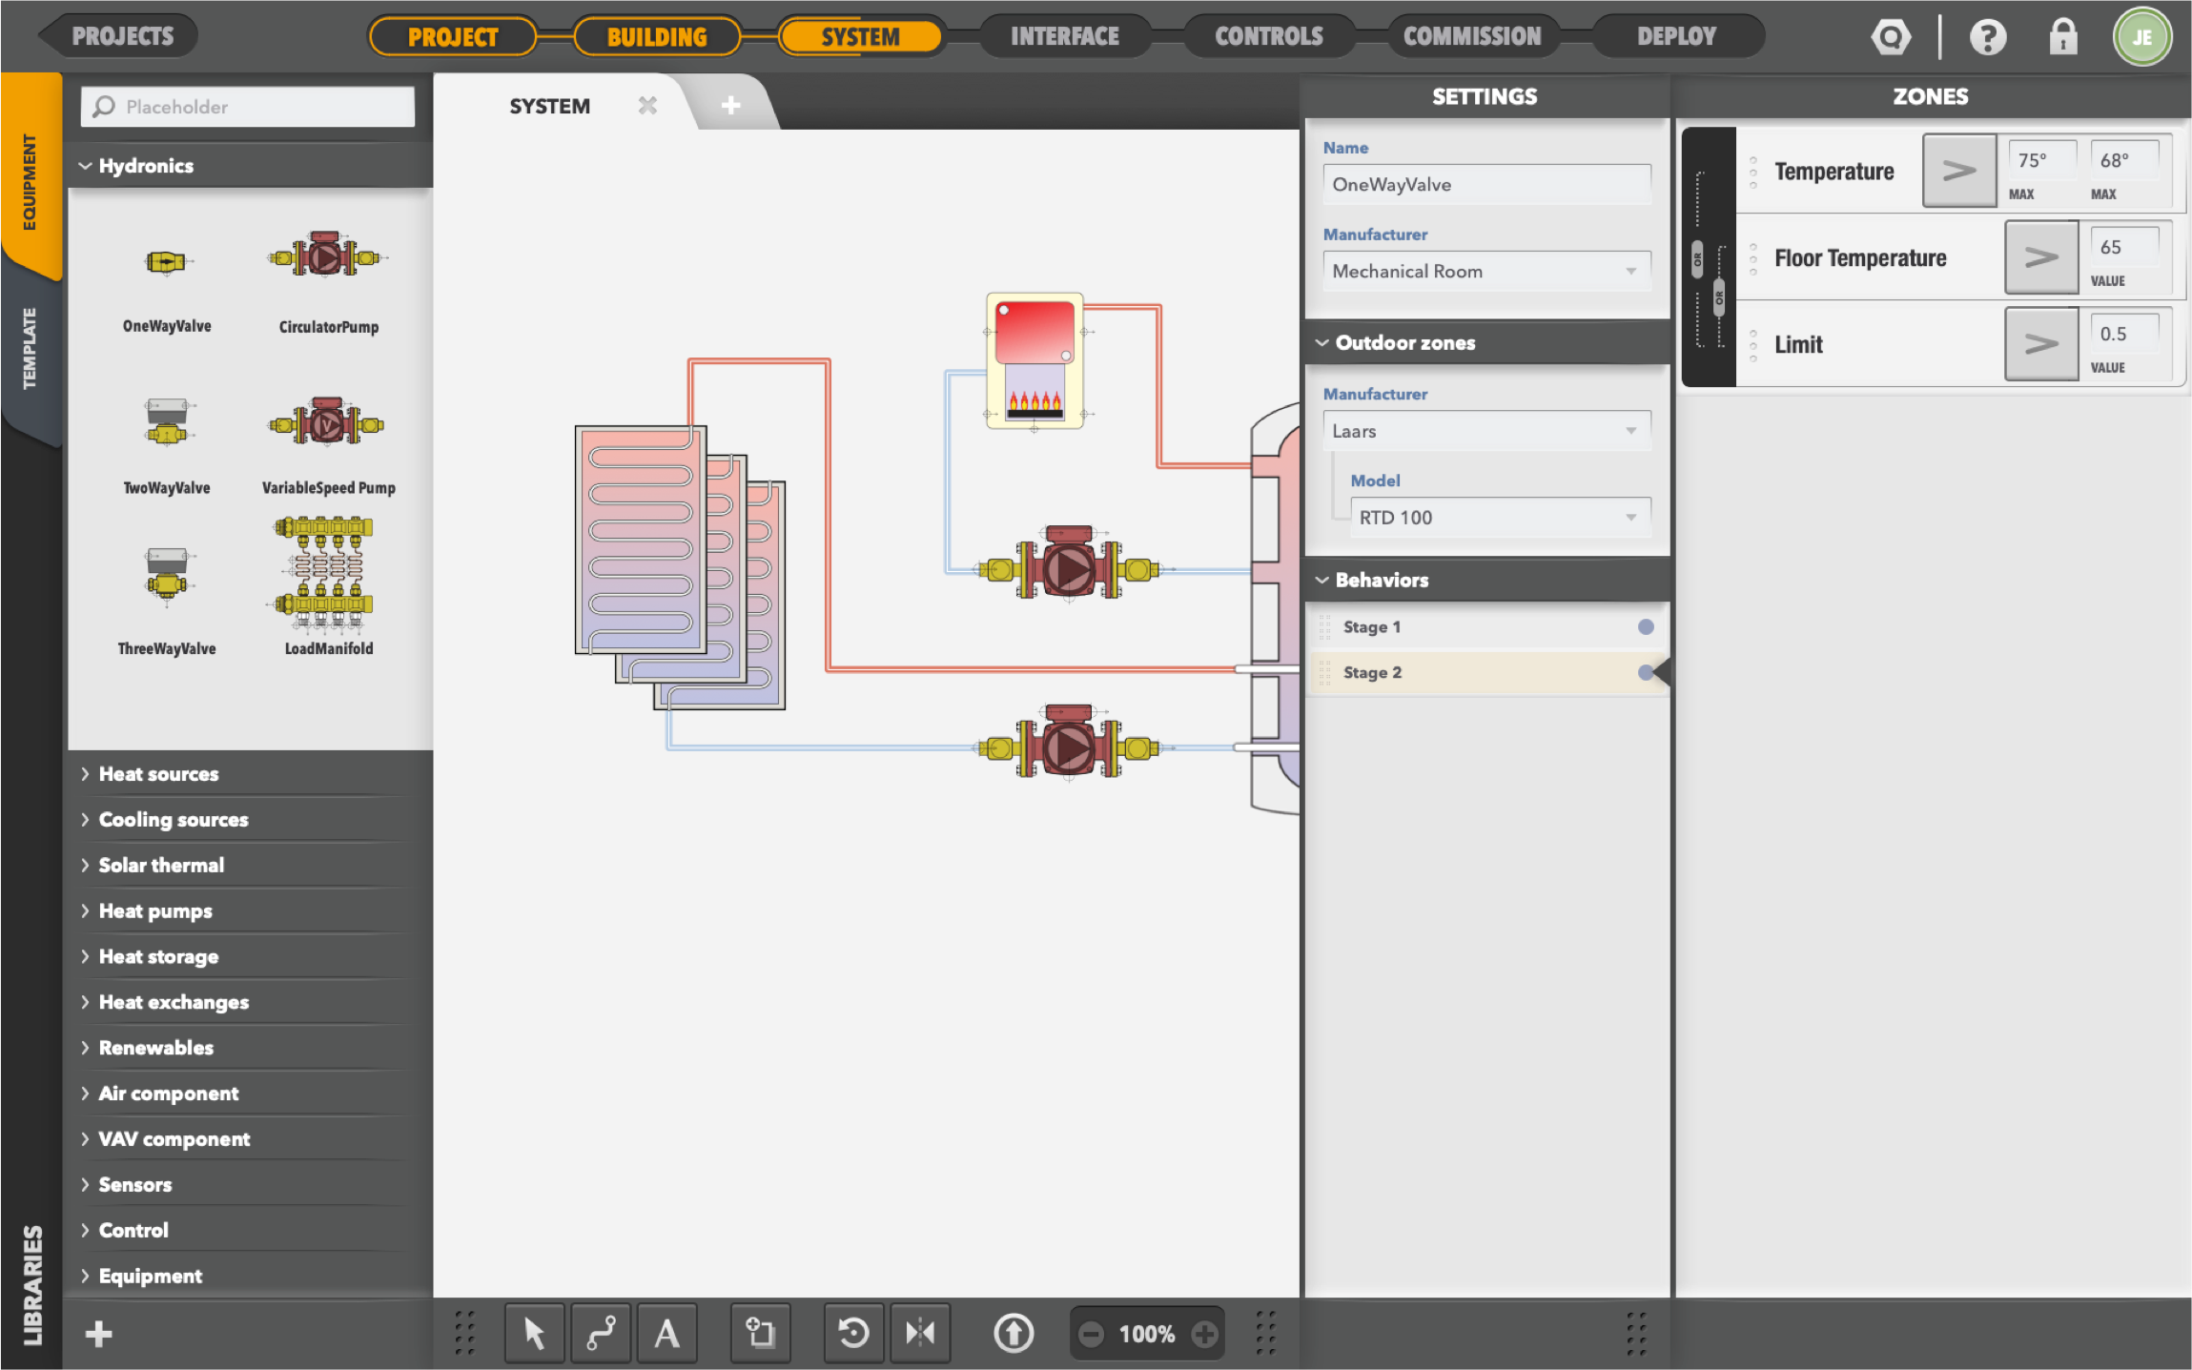The width and height of the screenshot is (2192, 1370).
Task: Toggle the OR logic switch in Zones
Action: (x=1697, y=259)
